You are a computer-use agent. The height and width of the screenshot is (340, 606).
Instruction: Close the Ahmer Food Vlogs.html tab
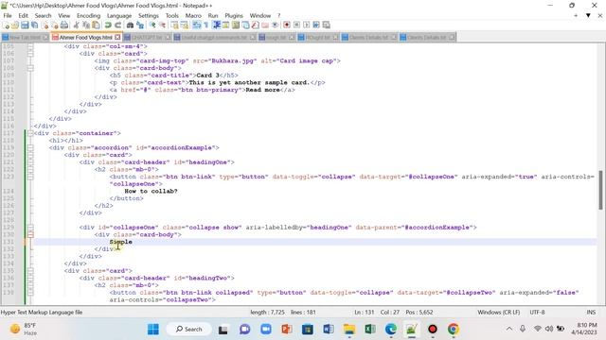117,37
